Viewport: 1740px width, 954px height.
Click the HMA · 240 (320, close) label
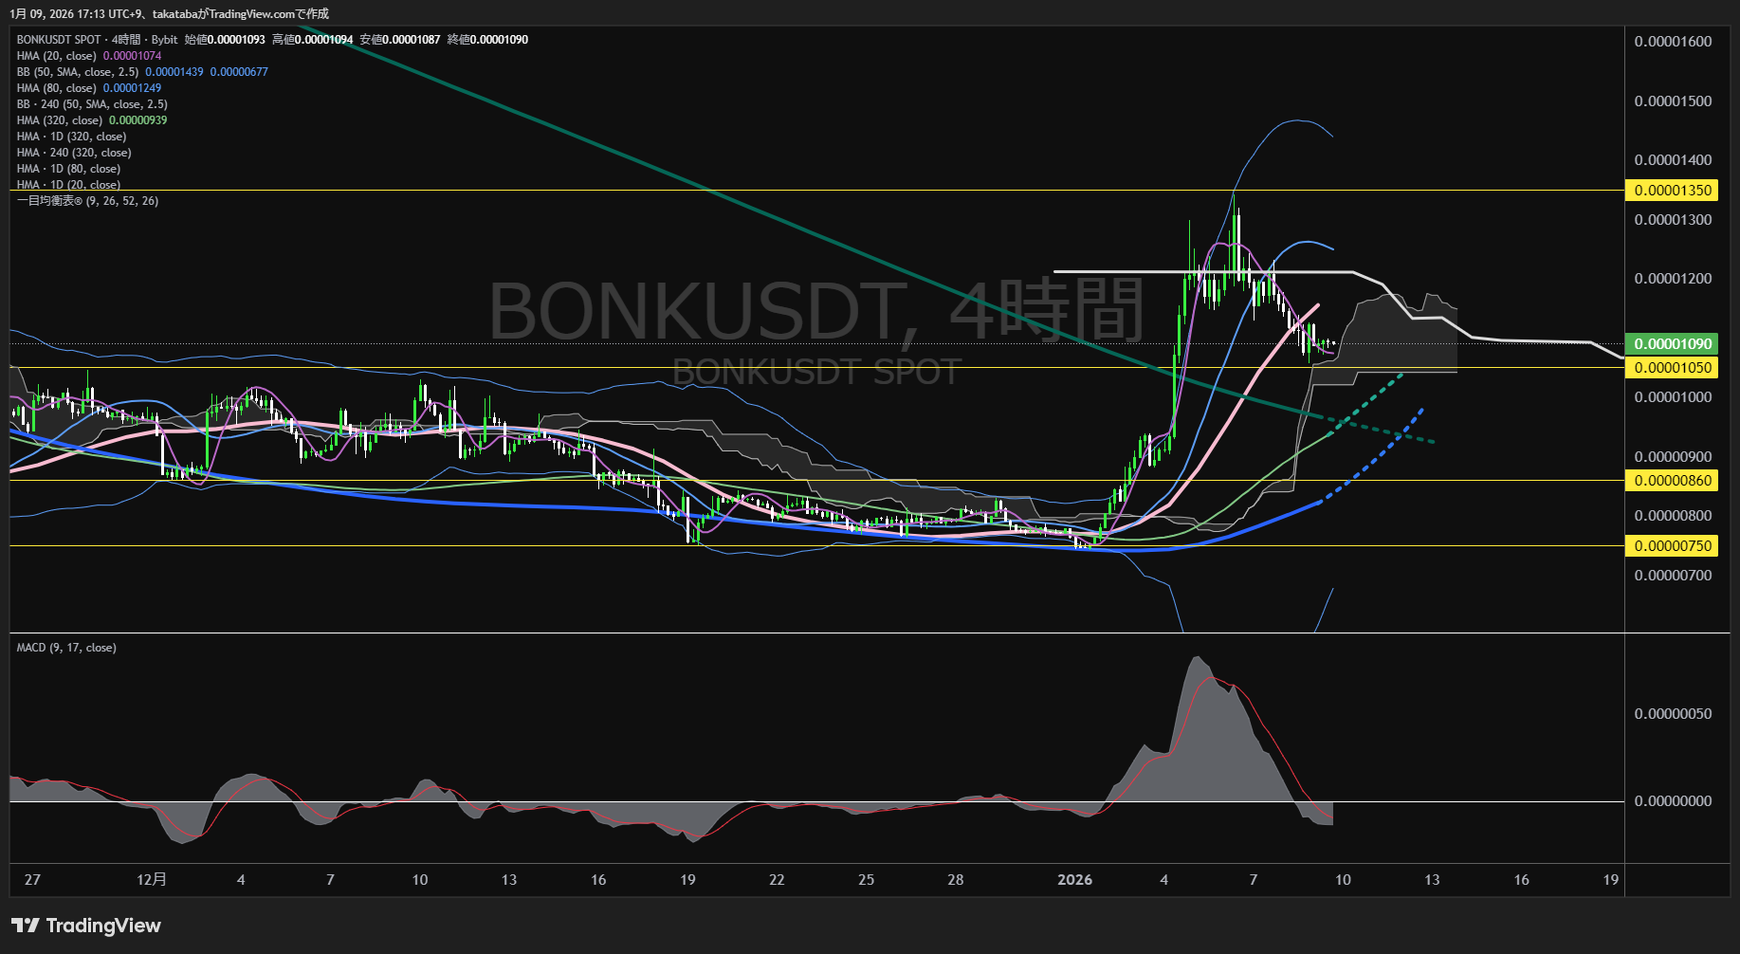(x=74, y=153)
